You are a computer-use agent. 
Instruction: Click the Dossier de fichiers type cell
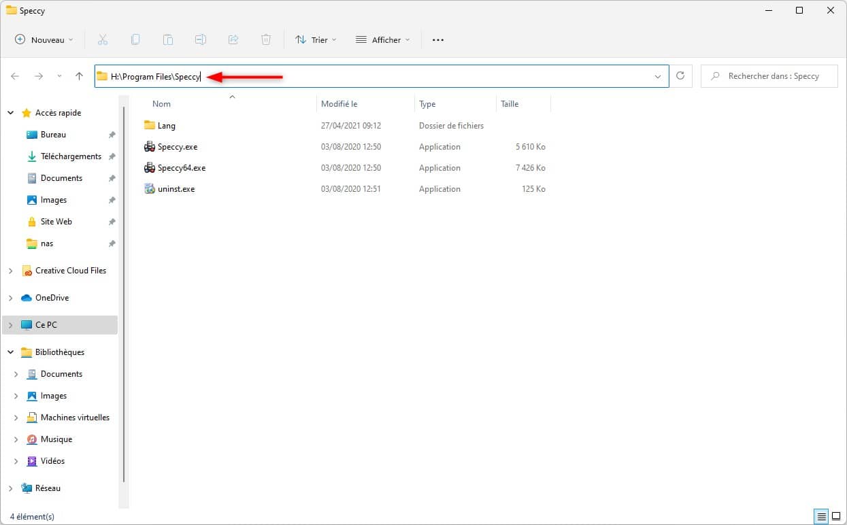[x=452, y=126]
